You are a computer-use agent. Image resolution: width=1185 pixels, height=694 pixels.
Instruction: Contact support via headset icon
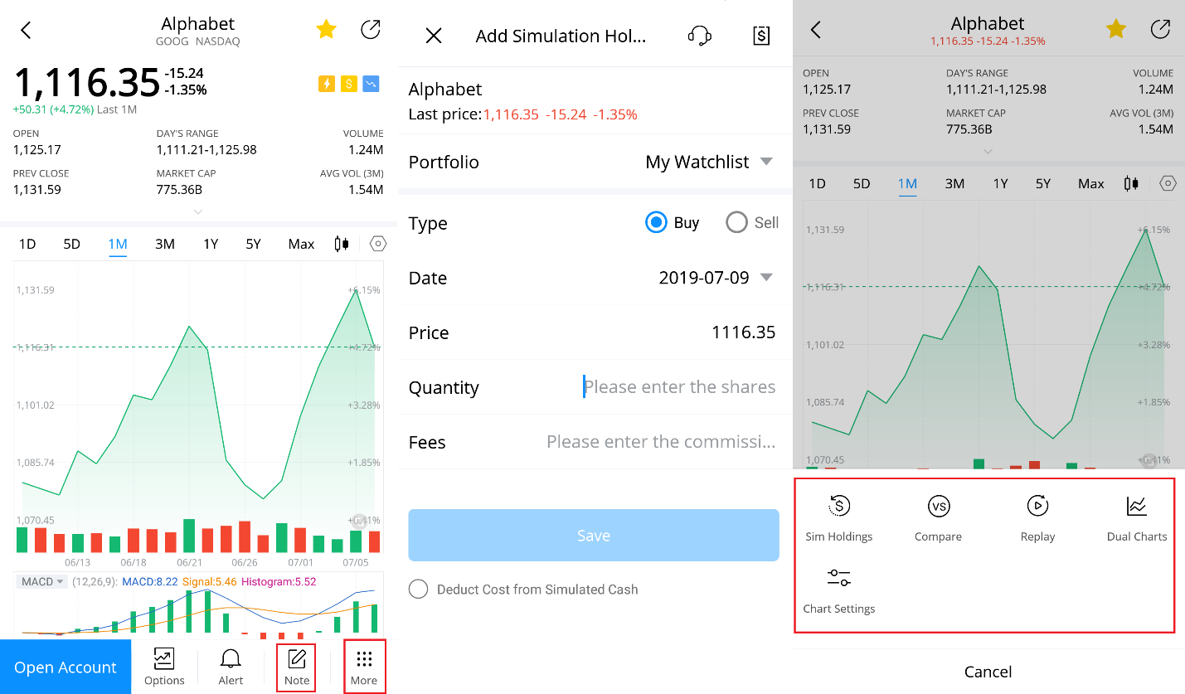[x=700, y=36]
